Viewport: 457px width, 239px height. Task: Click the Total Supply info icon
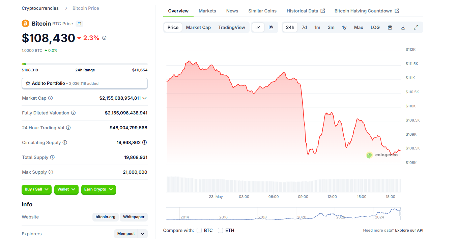tap(52, 158)
